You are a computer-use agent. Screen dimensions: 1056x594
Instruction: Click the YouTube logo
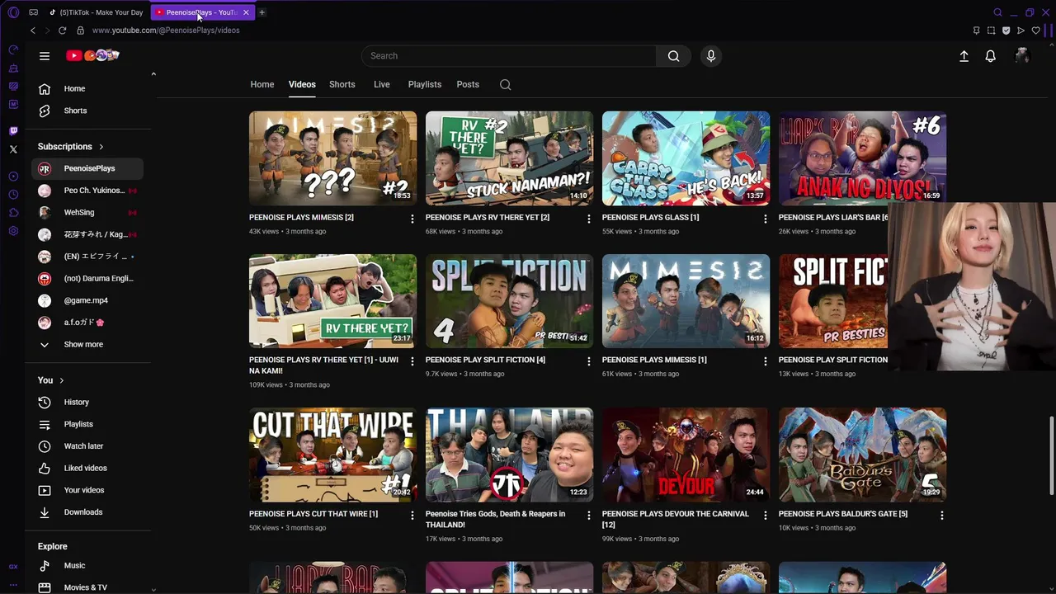tap(93, 55)
